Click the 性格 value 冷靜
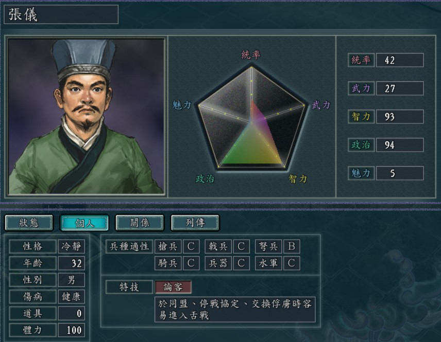Image resolution: width=441 pixels, height=342 pixels. 71,246
